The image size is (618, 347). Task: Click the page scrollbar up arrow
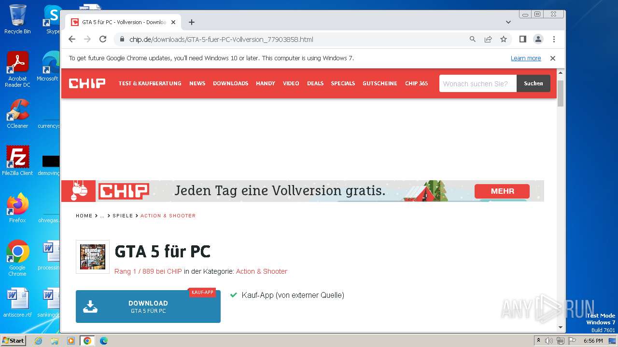coord(561,73)
